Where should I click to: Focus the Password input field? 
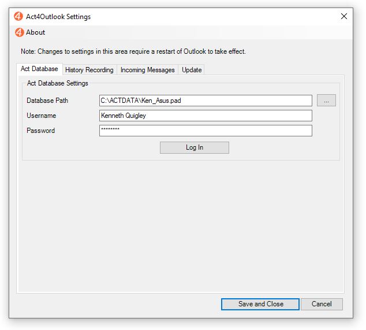tap(206, 131)
